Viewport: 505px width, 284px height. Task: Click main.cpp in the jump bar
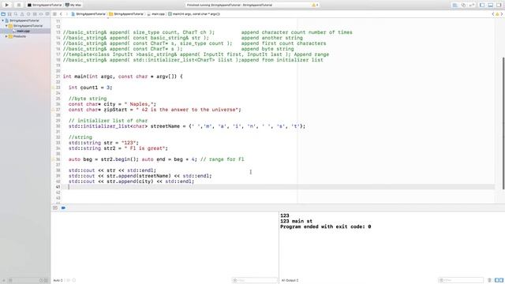156,14
